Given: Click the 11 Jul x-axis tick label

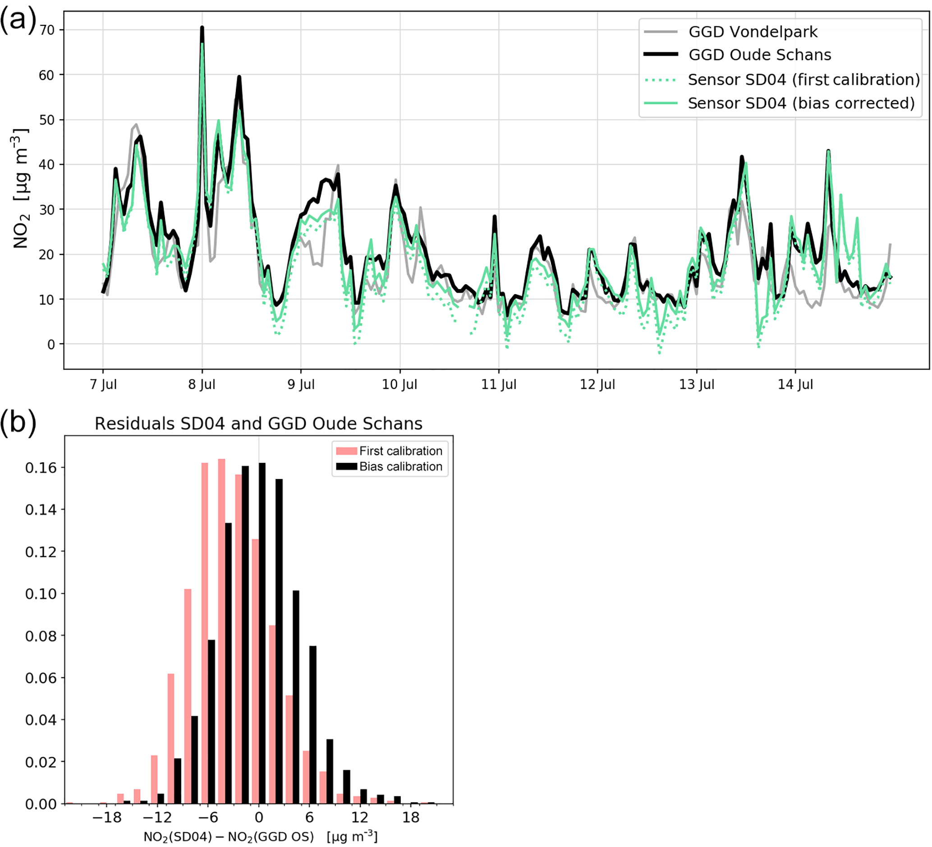Looking at the screenshot, I should 498,384.
